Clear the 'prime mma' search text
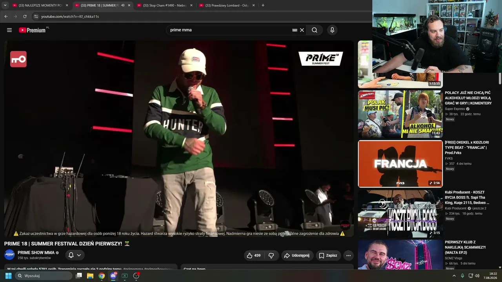Viewport: 502px width, 282px height. 302,30
